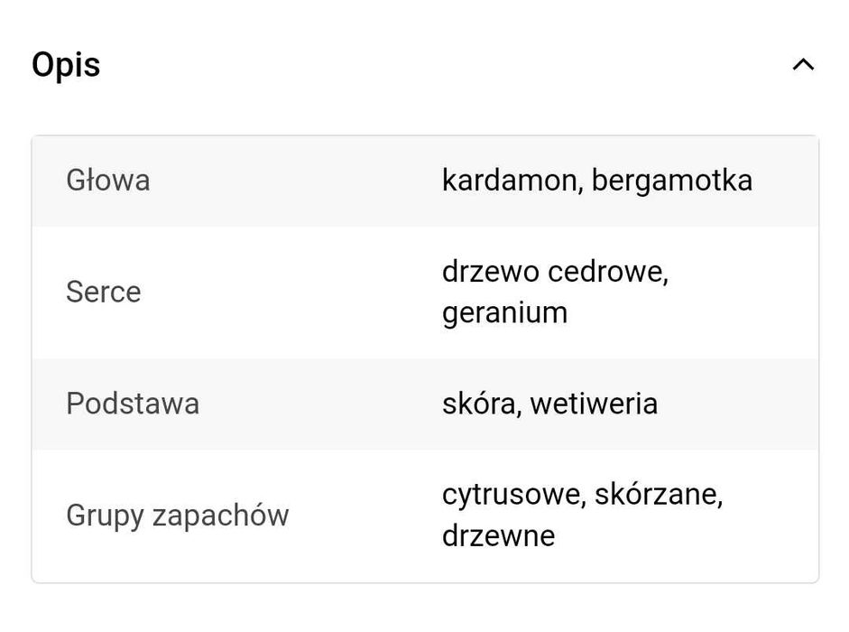Collapse the Opis section with the chevron

coord(802,65)
